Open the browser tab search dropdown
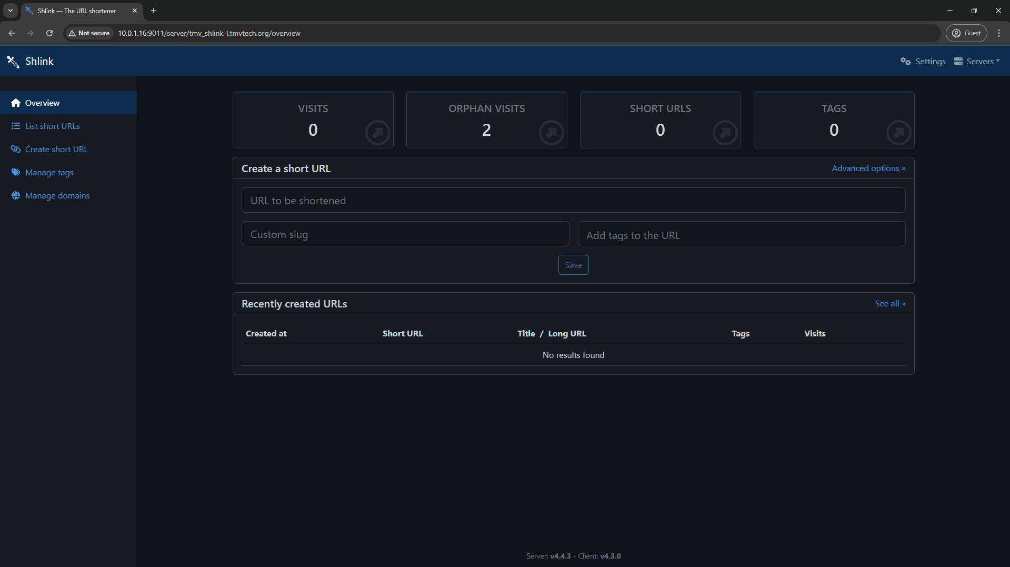 [11, 11]
